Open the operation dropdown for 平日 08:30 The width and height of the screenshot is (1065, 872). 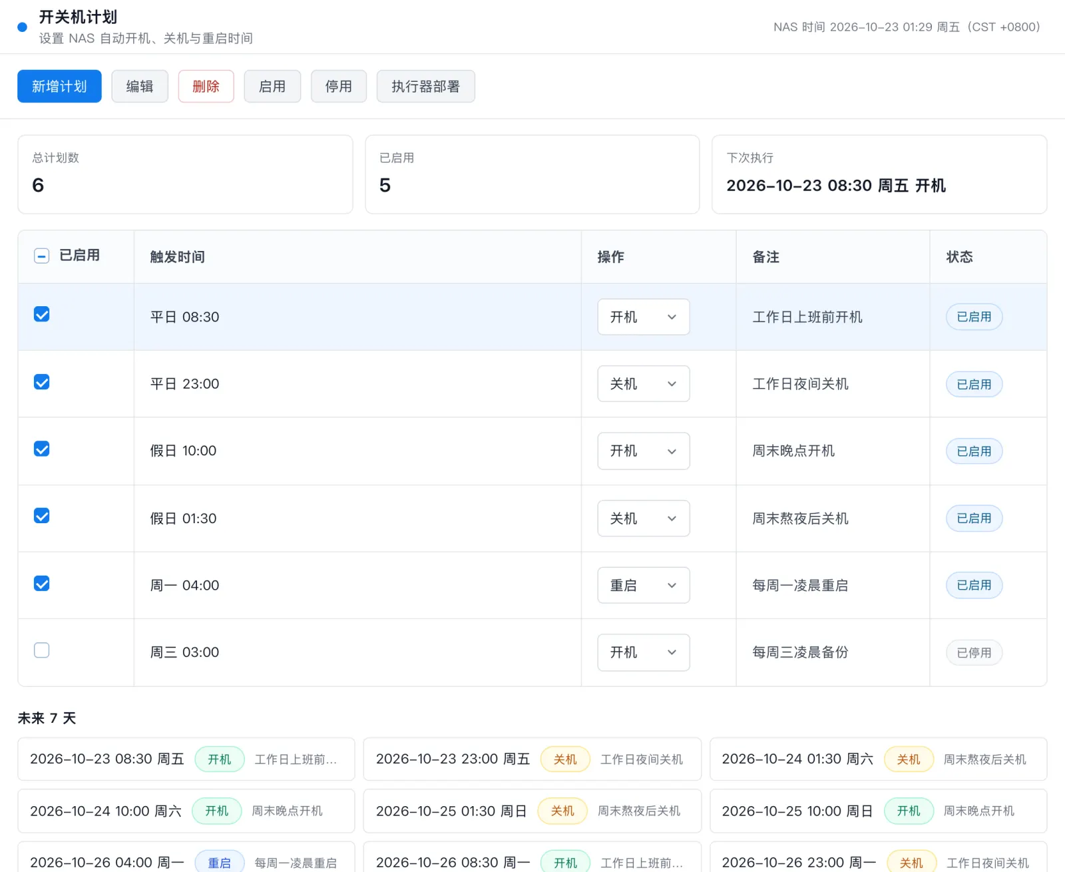644,317
